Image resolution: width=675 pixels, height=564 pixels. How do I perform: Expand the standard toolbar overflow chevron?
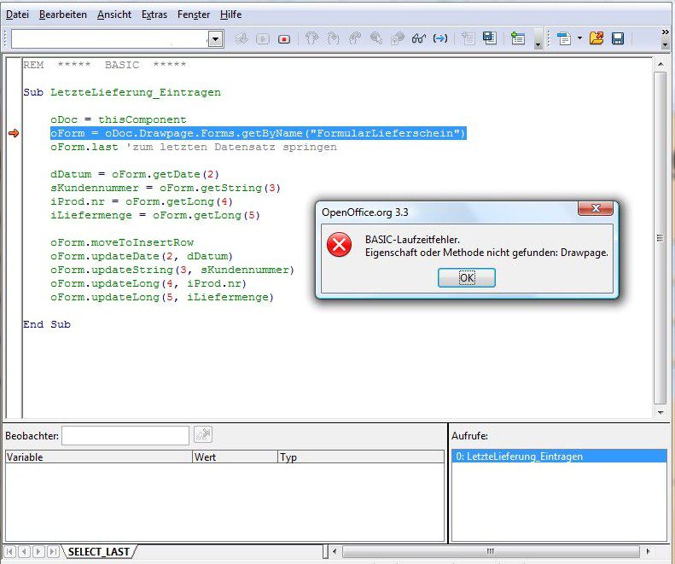coord(665,32)
